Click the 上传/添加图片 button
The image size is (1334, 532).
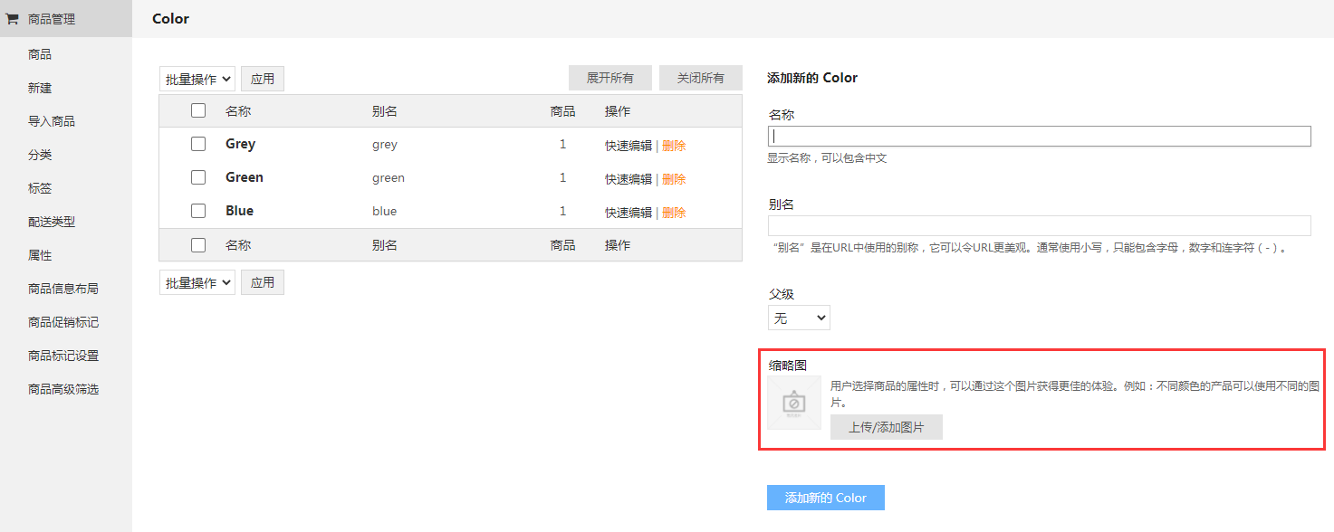(887, 427)
